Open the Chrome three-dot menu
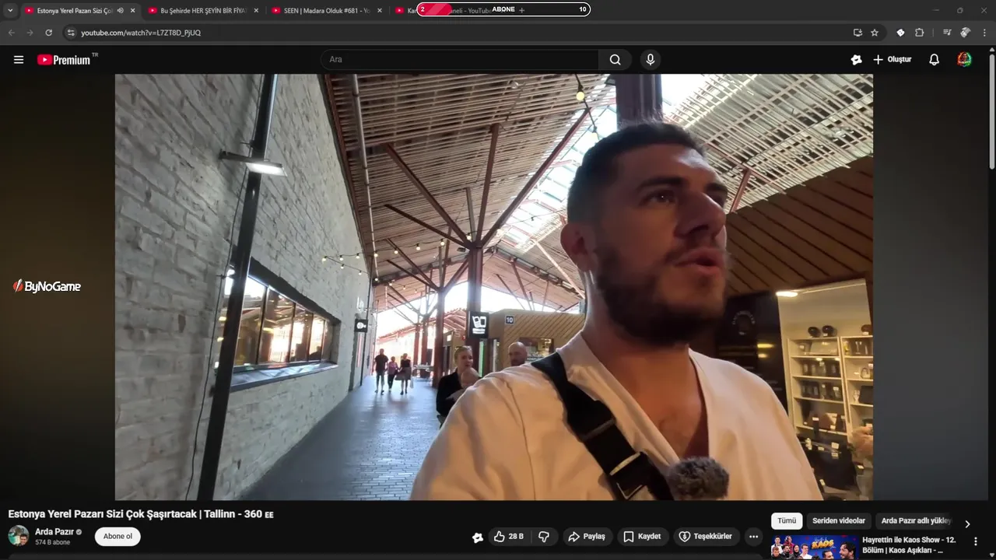996x560 pixels. point(984,33)
